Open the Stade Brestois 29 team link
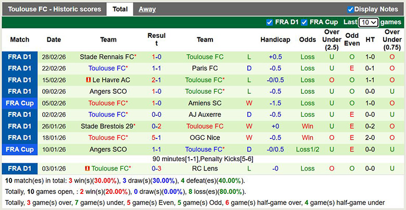The width and height of the screenshot is (406, 210). point(107,126)
